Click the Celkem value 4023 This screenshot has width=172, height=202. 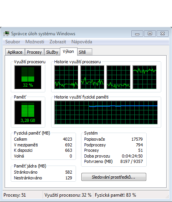(x=68, y=139)
